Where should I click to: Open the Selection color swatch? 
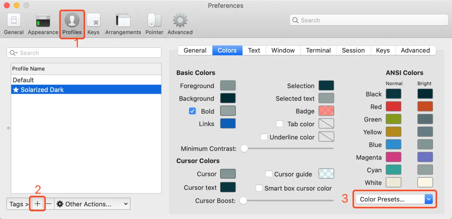tap(326, 86)
